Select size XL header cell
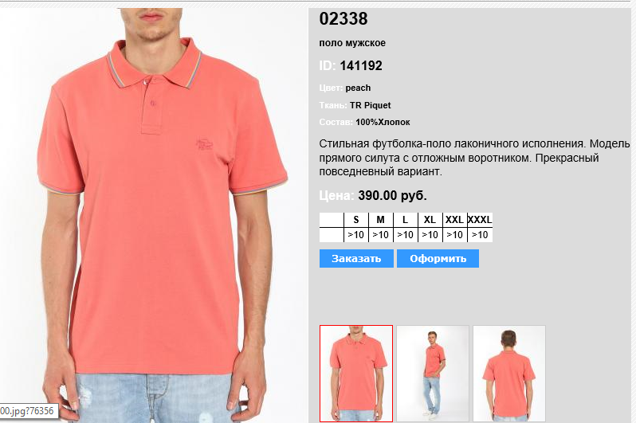Image resolution: width=636 pixels, height=423 pixels. click(x=430, y=220)
